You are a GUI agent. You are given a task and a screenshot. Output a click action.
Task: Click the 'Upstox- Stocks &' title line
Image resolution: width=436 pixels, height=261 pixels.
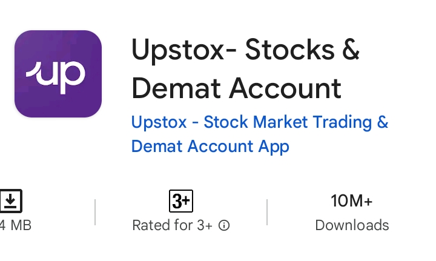coord(245,51)
